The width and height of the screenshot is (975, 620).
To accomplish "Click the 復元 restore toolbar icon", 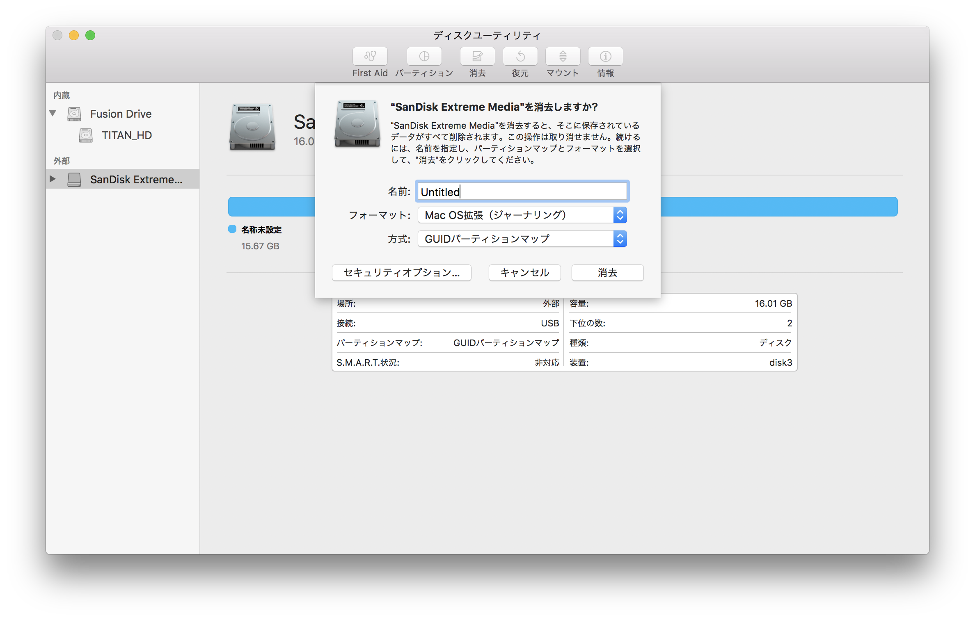I will pos(520,56).
